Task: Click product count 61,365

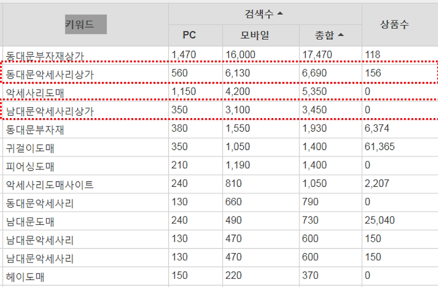Action: click(379, 147)
